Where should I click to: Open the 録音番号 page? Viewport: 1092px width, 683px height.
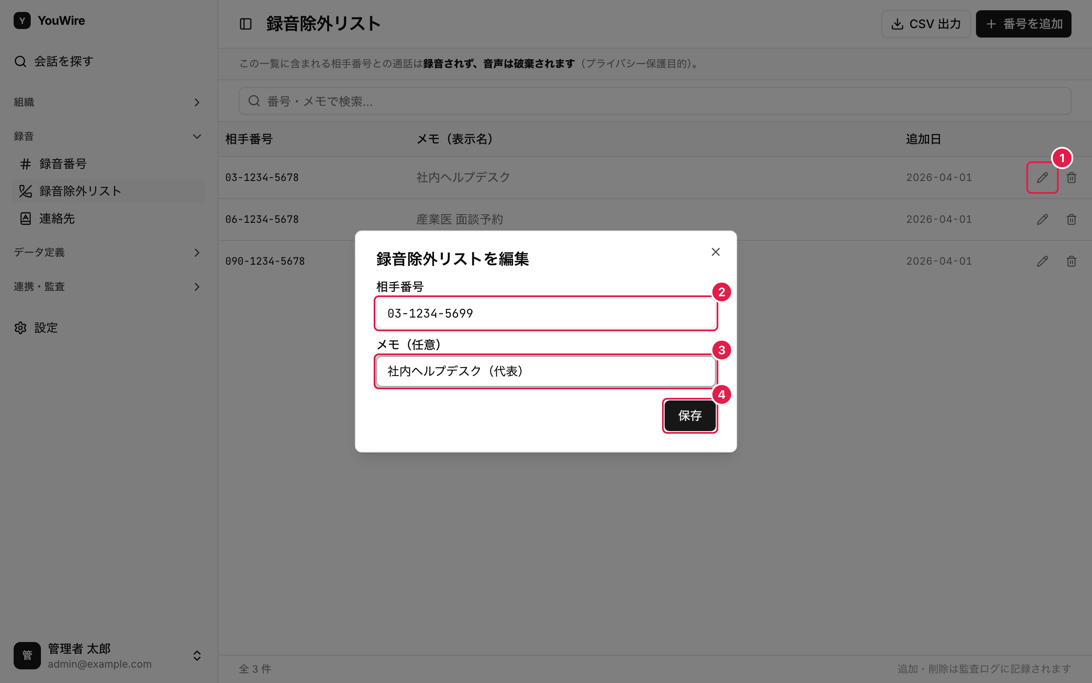[108, 164]
